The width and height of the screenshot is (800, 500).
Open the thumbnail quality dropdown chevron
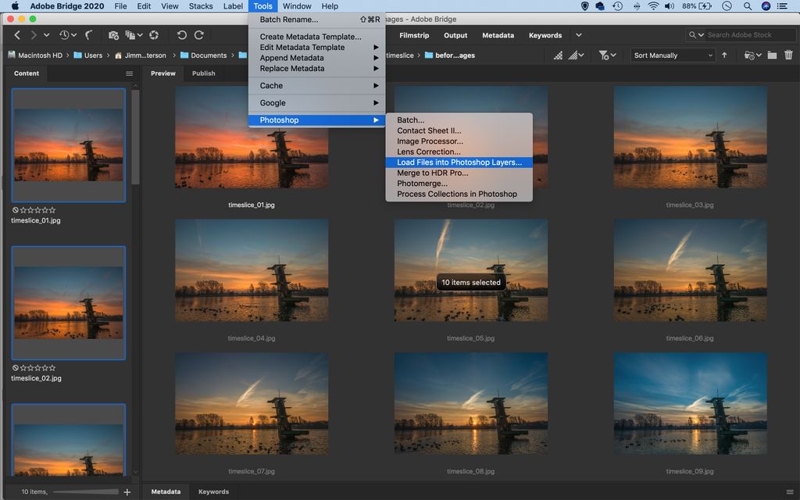click(582, 55)
